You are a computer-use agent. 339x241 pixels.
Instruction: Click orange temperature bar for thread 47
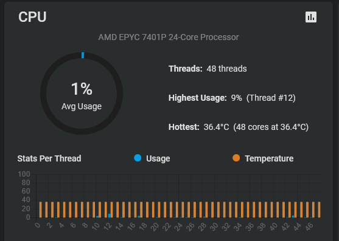[x=319, y=210]
